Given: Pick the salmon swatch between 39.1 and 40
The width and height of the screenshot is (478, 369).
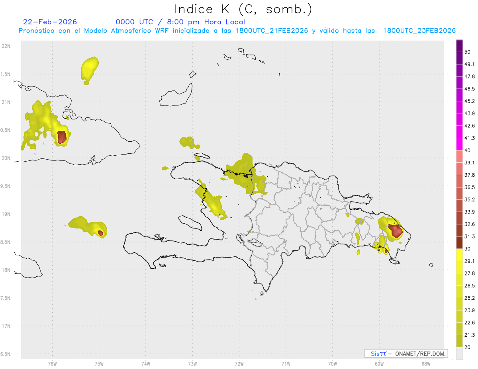Looking at the screenshot, I should click(459, 156).
